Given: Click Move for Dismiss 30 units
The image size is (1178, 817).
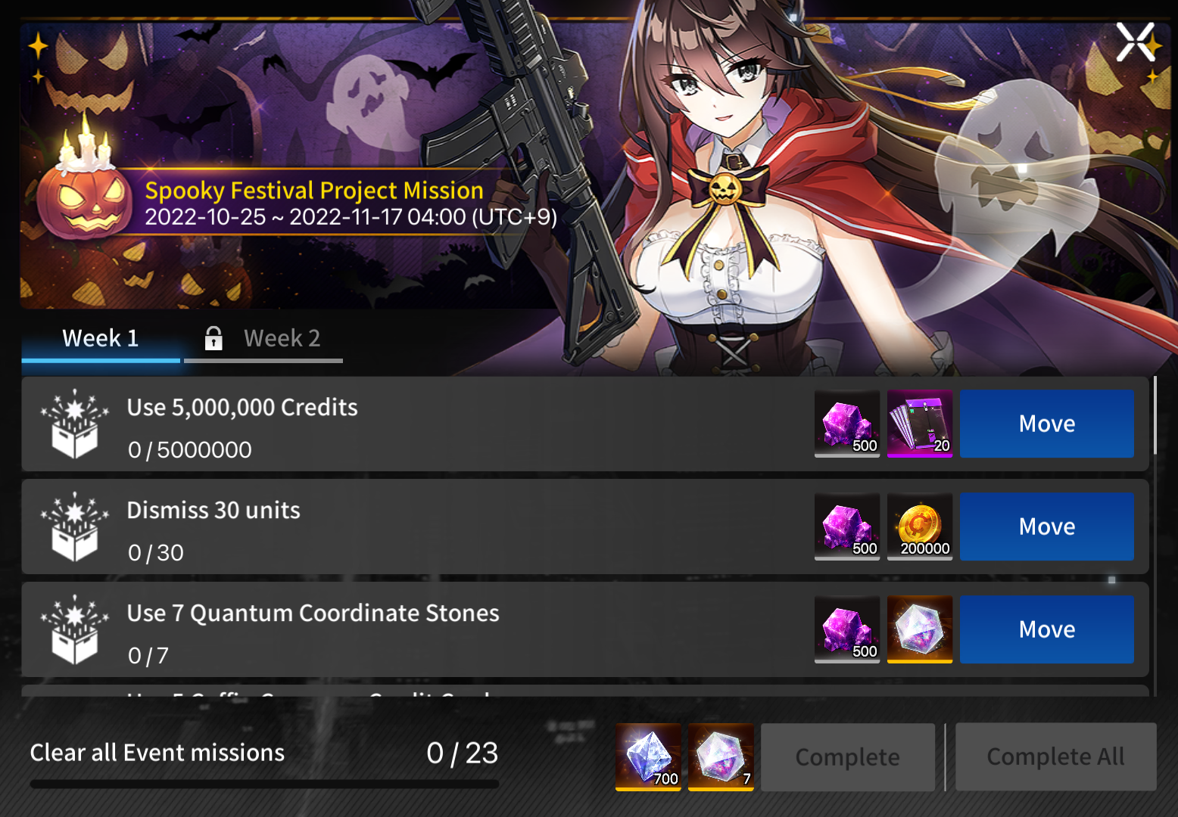Looking at the screenshot, I should (x=1047, y=527).
